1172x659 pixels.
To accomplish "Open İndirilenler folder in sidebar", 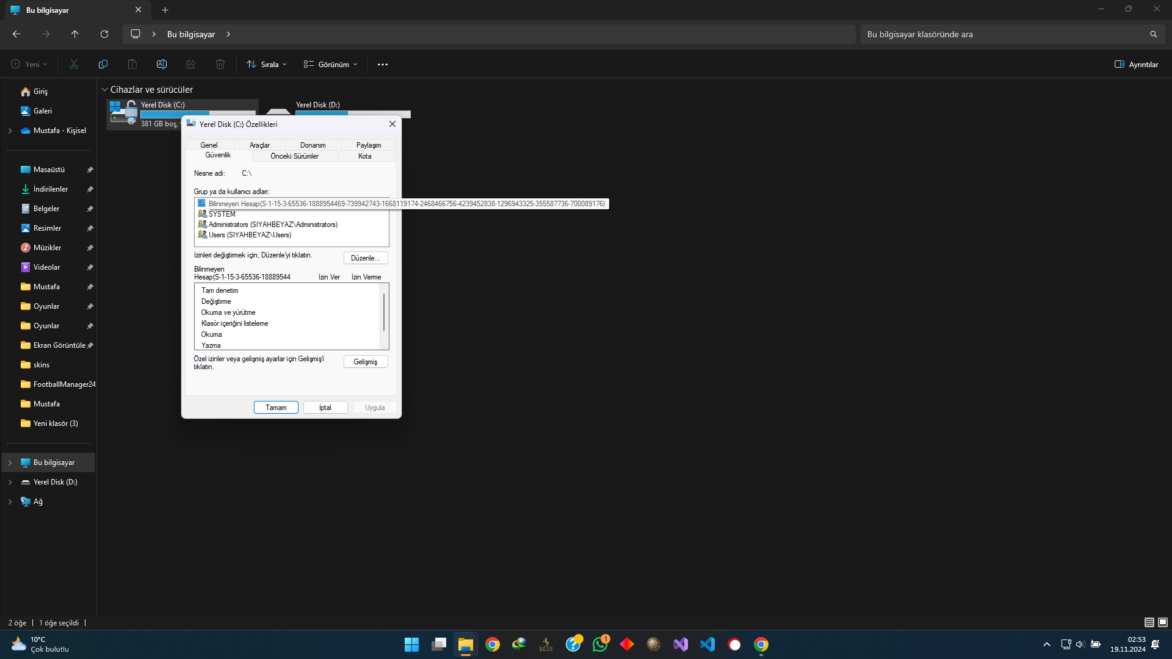I will (x=51, y=189).
